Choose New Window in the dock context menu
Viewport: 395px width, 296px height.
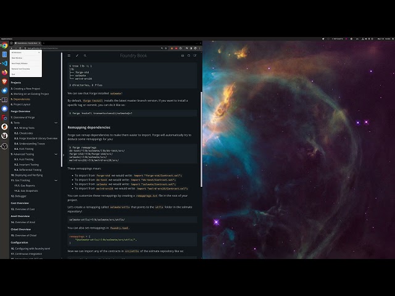[x=26, y=58]
